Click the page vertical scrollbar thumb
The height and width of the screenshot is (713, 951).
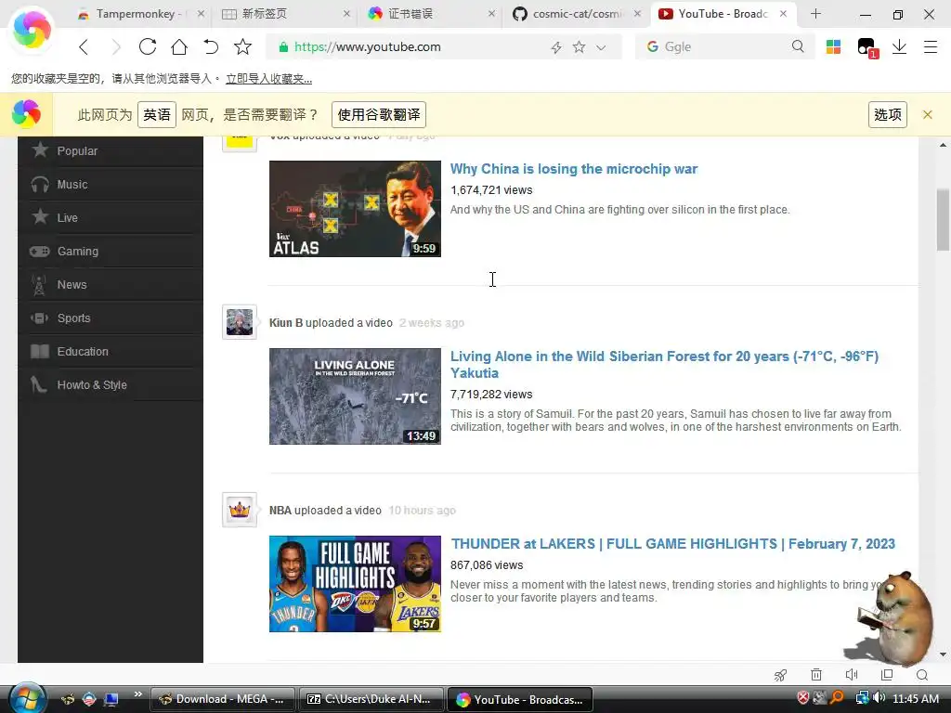click(943, 219)
